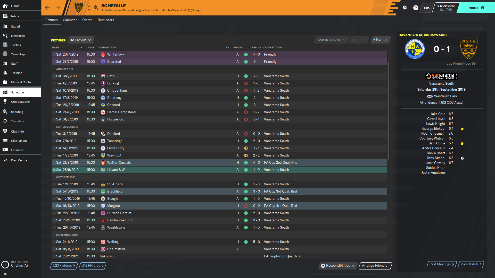Toggle the row selector for Margate fixture
The image size is (495, 278).
point(54,206)
